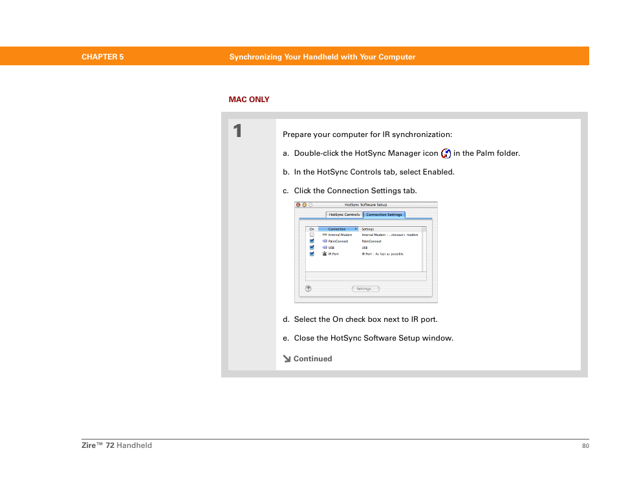
Task: Switch to the HotSync Controls tab
Action: (x=344, y=215)
